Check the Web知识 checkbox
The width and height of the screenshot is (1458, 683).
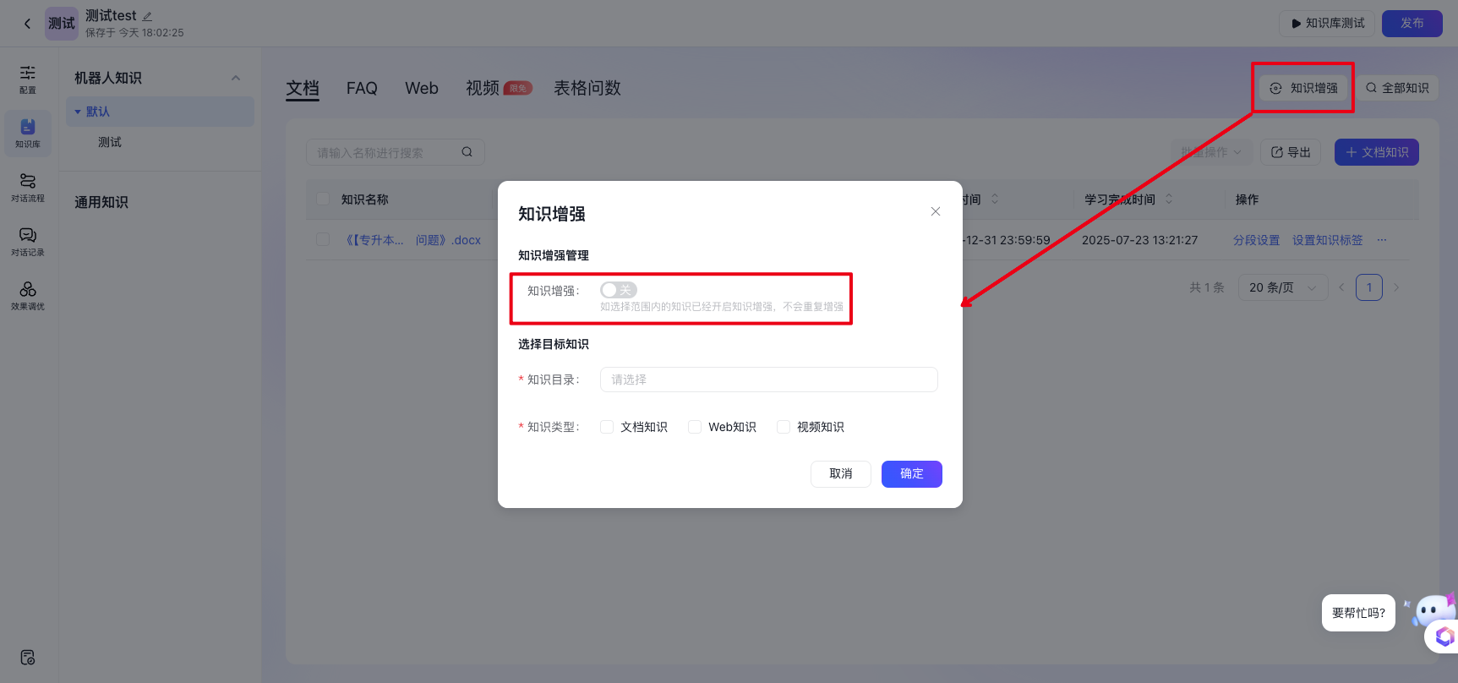click(695, 427)
